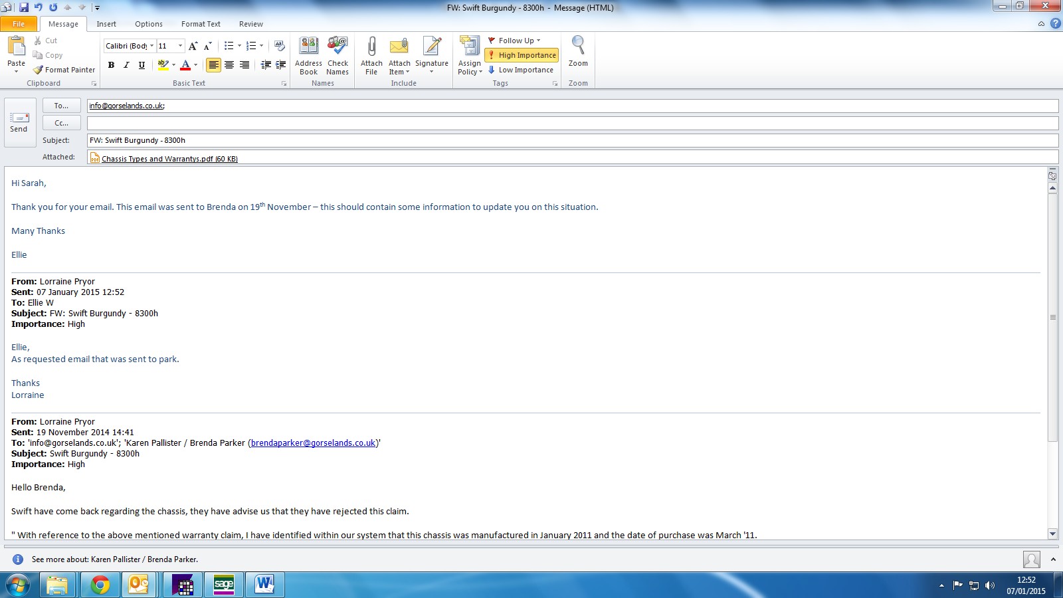The height and width of the screenshot is (598, 1063).
Task: Open Outlook Help with the question mark
Action: (x=1055, y=24)
